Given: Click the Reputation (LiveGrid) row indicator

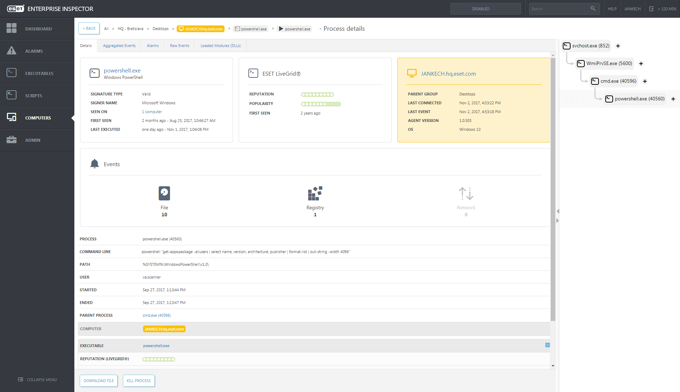Looking at the screenshot, I should [159, 359].
